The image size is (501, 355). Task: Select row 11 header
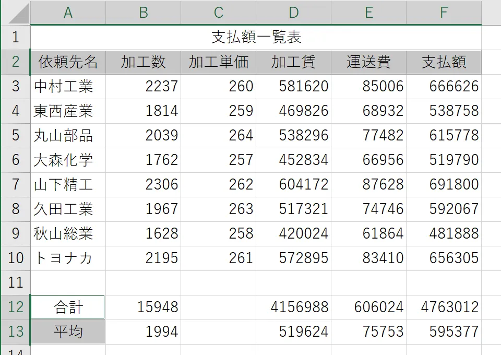pyautogui.click(x=16, y=283)
